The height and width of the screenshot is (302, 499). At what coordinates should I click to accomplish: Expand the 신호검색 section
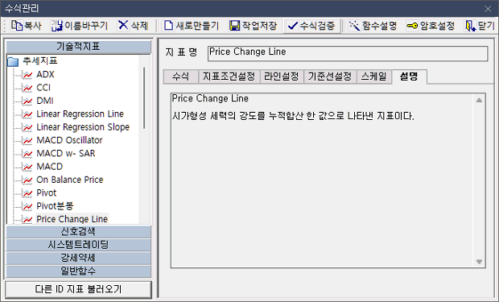tap(78, 232)
